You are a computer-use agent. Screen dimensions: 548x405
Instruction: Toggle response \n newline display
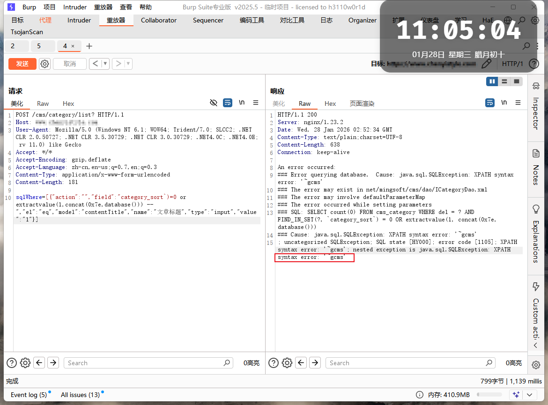(x=504, y=103)
